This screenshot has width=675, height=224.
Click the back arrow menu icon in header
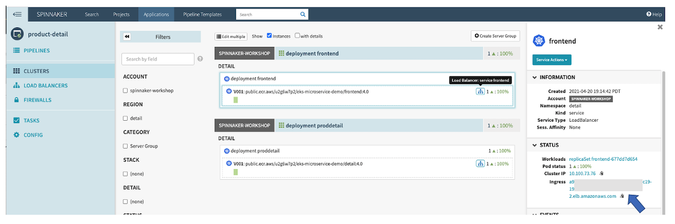[17, 14]
